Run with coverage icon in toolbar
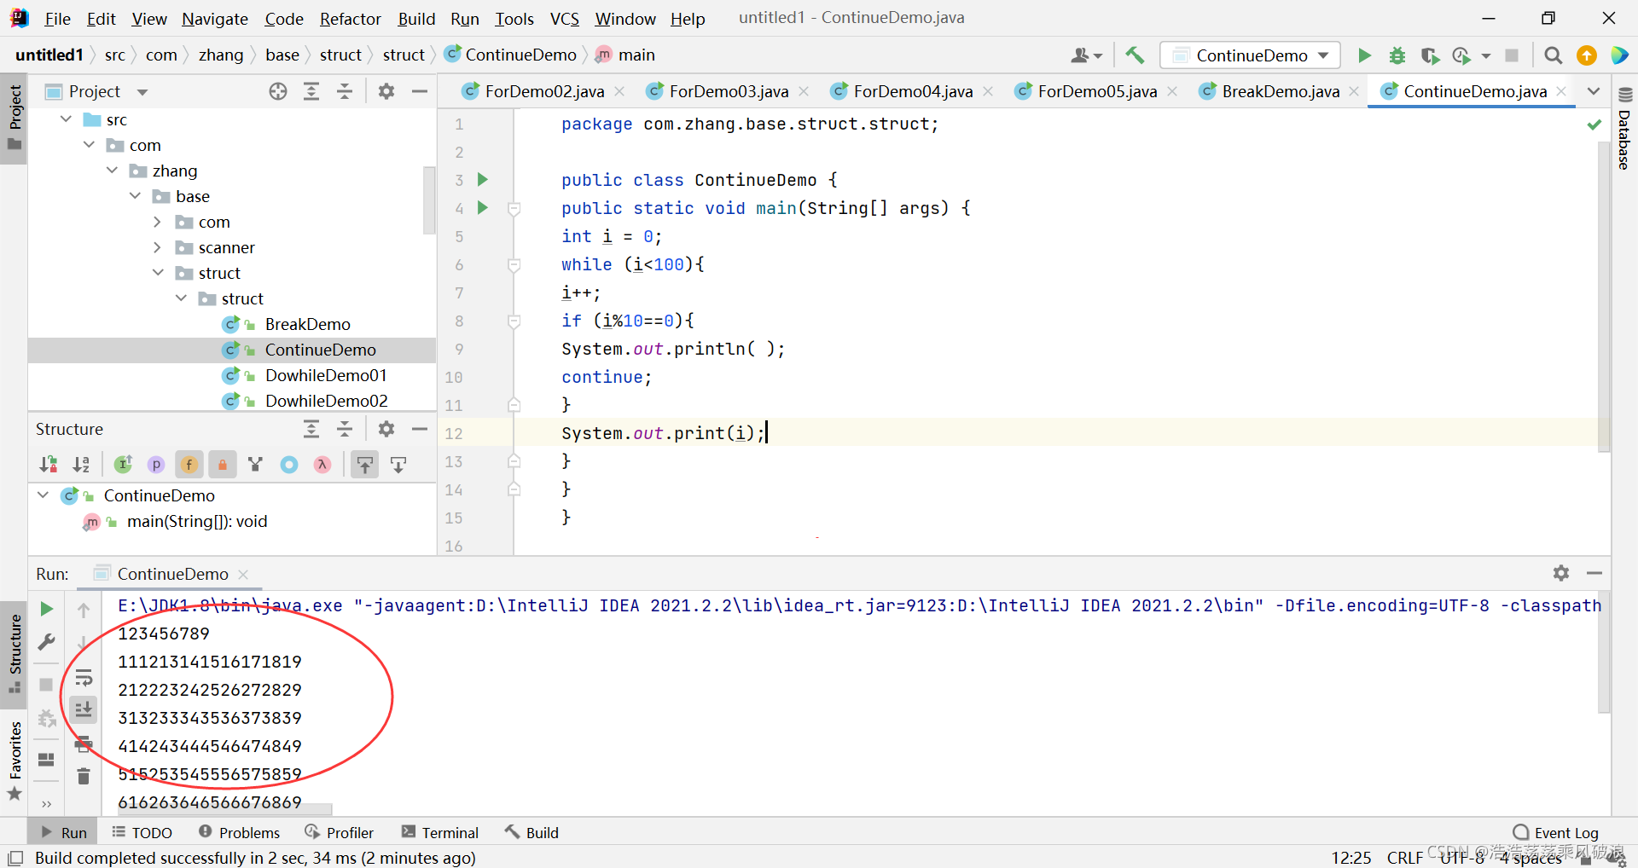 click(1430, 55)
